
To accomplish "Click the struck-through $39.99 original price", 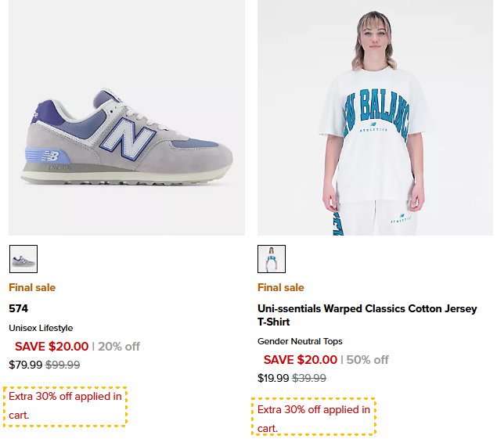I will 309,378.
